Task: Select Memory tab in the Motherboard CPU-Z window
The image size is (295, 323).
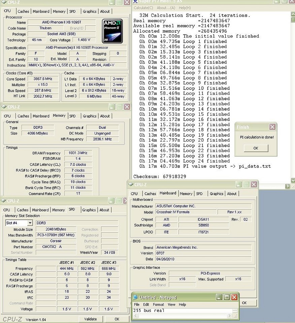Action: pyautogui.click(x=186, y=194)
